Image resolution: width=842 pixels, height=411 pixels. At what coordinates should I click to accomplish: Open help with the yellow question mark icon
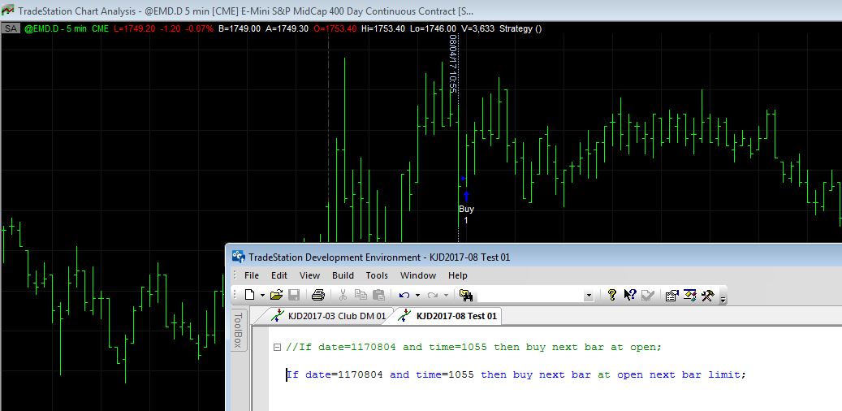point(611,295)
